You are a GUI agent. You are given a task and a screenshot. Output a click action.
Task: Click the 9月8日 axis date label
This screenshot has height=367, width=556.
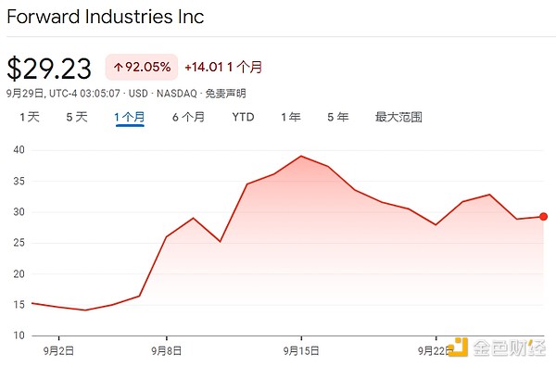click(x=166, y=351)
